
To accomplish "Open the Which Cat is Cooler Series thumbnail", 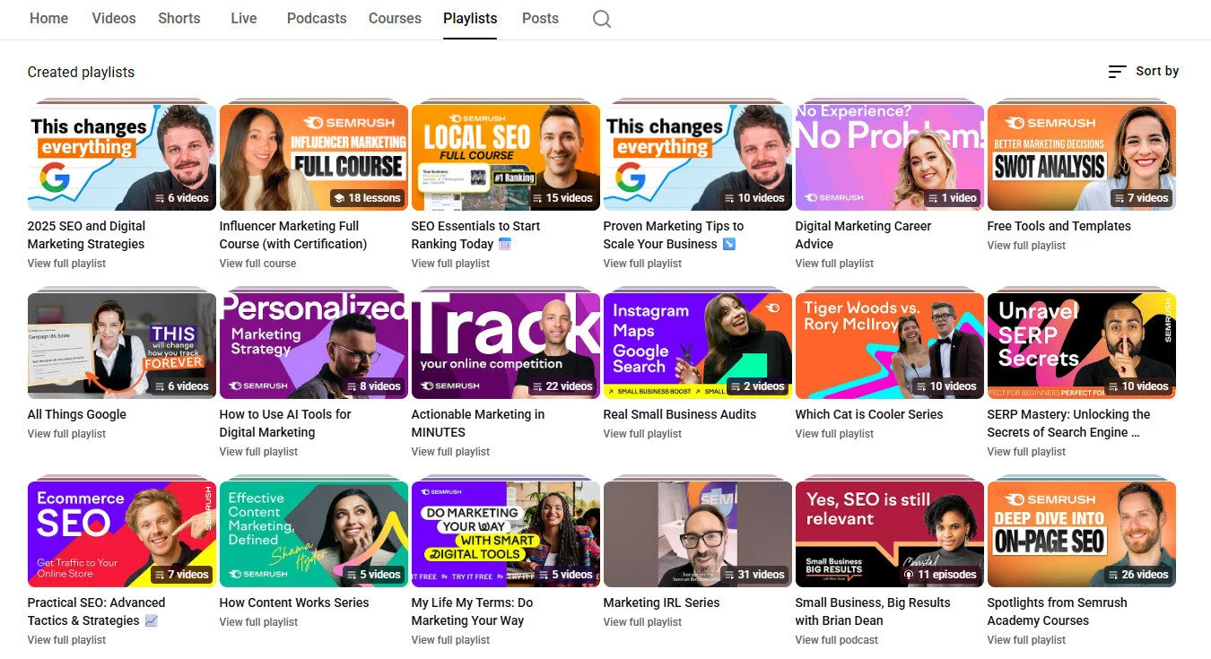I will click(889, 345).
